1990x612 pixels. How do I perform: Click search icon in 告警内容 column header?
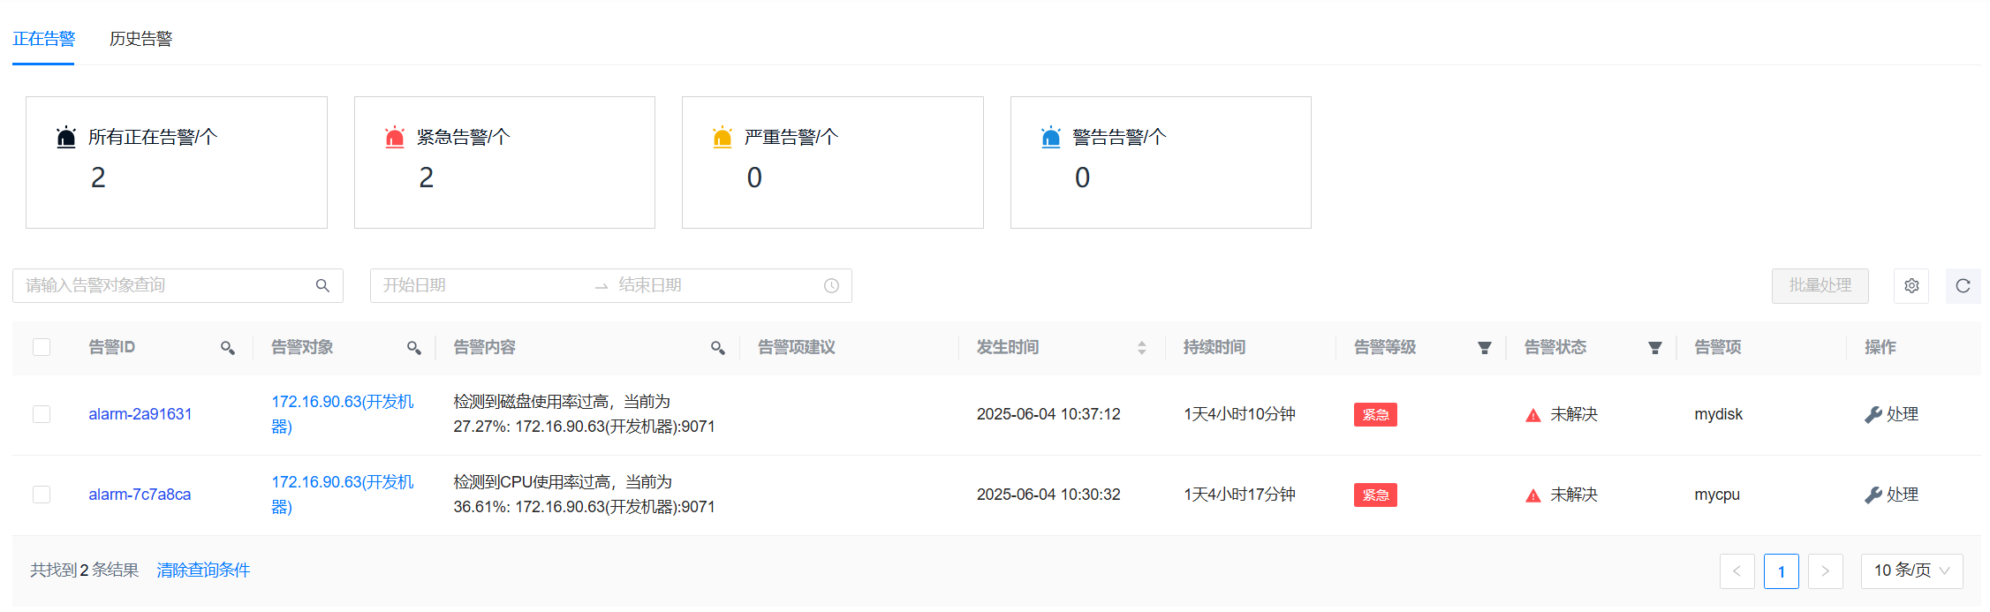(717, 348)
